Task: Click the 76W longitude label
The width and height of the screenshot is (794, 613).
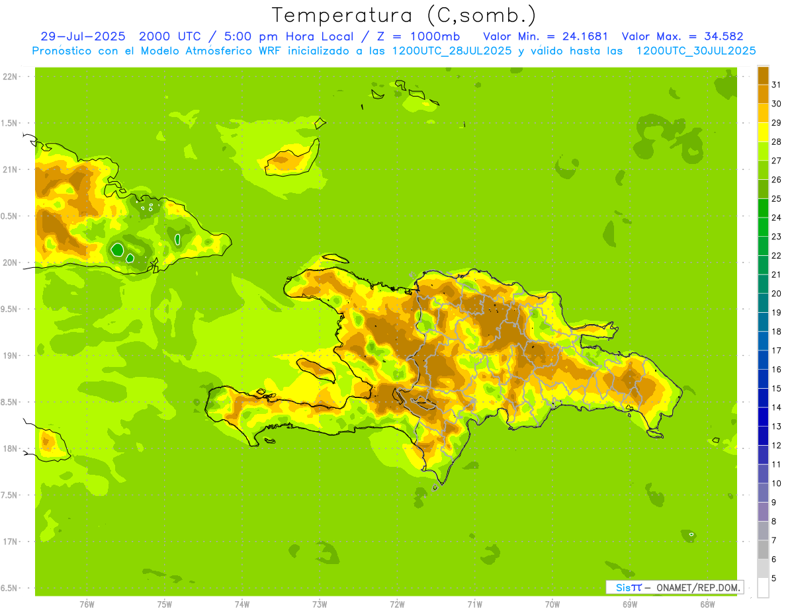Action: [87, 604]
